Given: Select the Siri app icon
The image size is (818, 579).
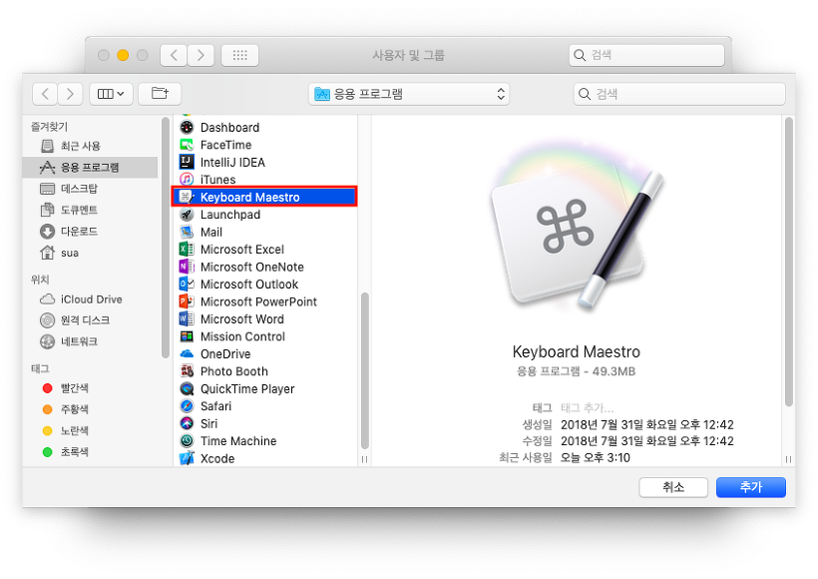Looking at the screenshot, I should tap(187, 423).
